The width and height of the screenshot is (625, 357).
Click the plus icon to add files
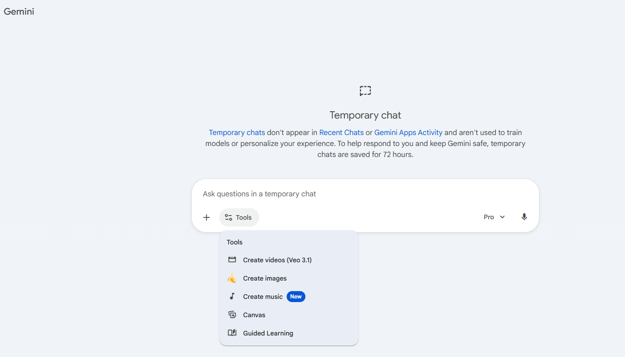point(207,217)
